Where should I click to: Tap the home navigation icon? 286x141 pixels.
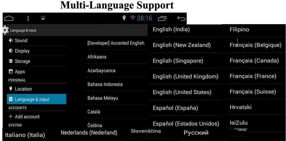coord(9,18)
